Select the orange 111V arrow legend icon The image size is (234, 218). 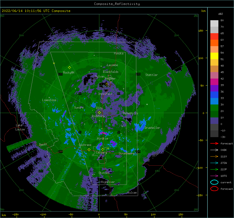tap(214, 156)
